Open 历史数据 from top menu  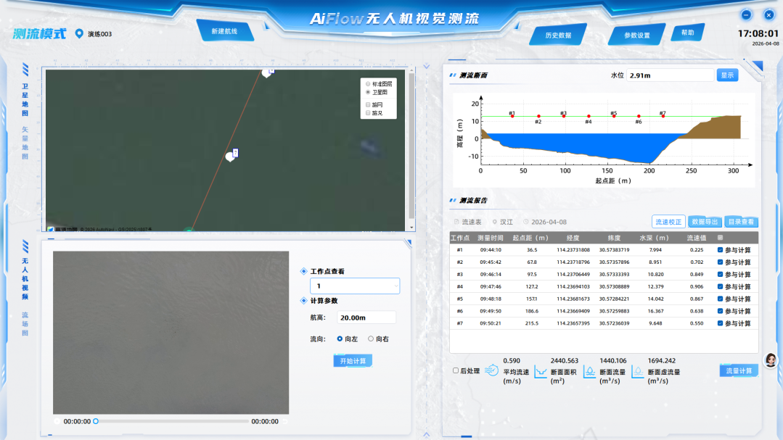click(558, 36)
